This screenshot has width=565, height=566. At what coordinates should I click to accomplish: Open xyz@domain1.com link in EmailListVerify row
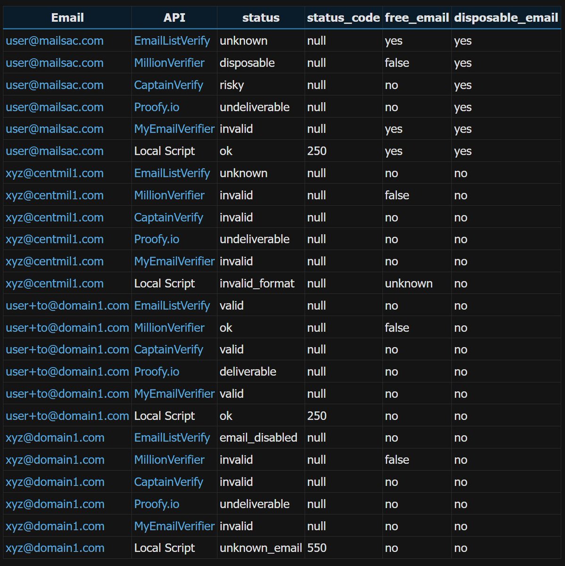tap(55, 438)
